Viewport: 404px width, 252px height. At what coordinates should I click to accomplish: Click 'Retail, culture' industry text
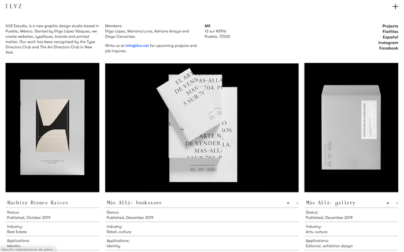(x=119, y=232)
